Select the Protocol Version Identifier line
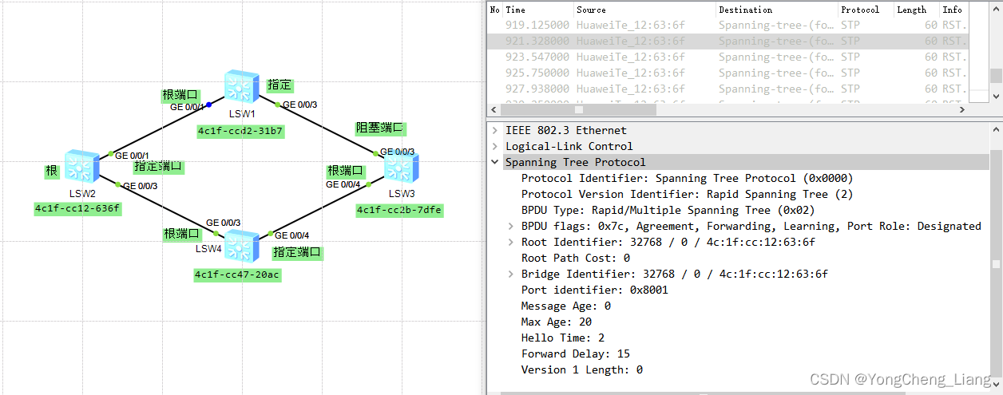This screenshot has height=395, width=1003. pyautogui.click(x=687, y=194)
